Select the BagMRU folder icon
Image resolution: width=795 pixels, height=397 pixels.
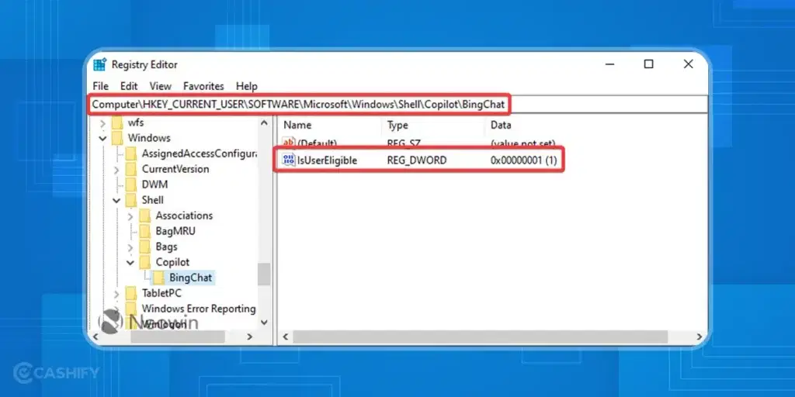tap(145, 231)
